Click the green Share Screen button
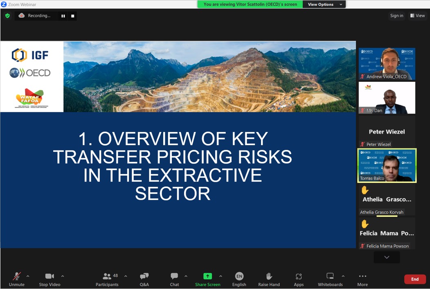 (207, 280)
